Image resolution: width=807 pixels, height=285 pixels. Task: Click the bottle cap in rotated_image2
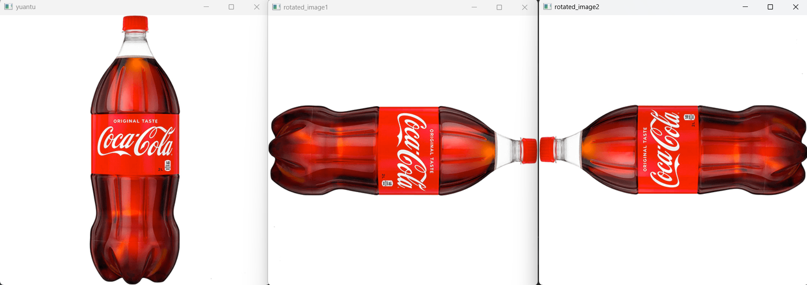click(x=547, y=149)
